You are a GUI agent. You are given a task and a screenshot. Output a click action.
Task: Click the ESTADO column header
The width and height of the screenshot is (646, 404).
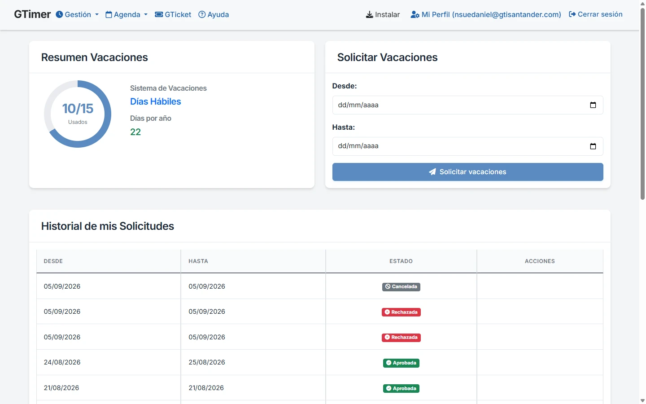(401, 261)
